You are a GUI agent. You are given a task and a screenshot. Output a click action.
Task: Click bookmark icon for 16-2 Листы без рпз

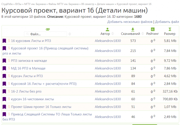4,91
